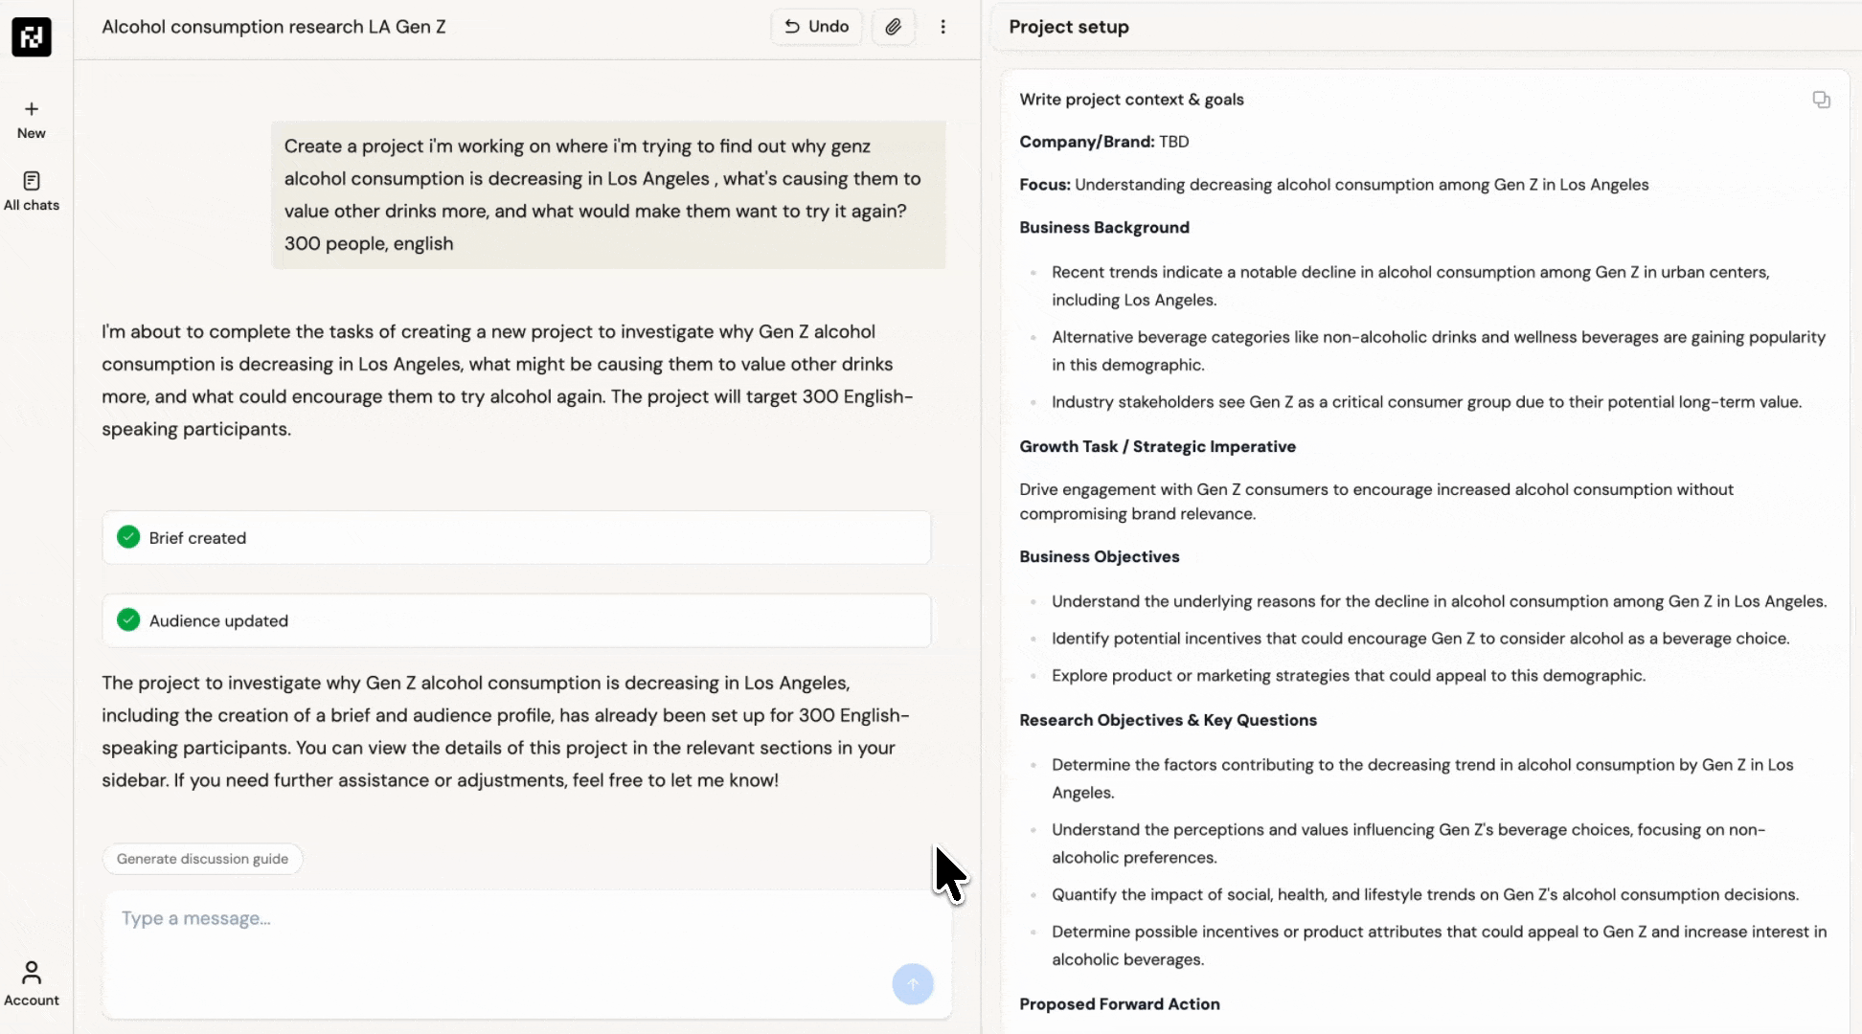Click the paperclip attachment icon
The image size is (1862, 1034).
tap(893, 27)
